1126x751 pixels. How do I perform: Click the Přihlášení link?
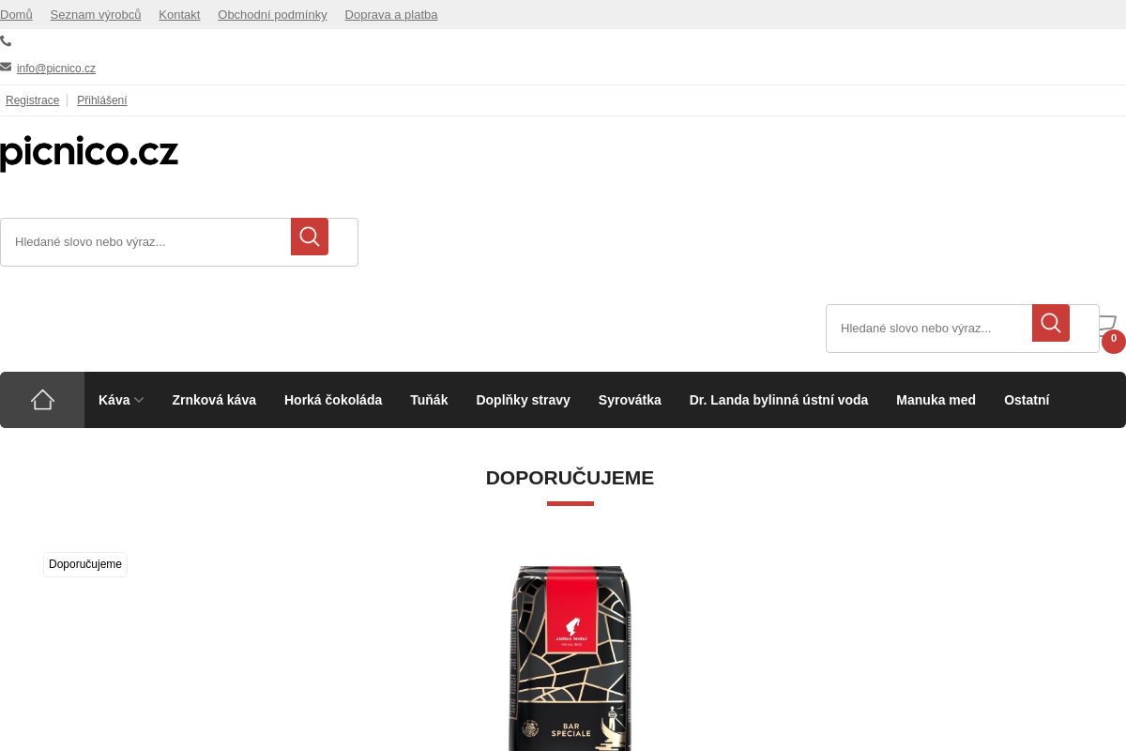click(102, 100)
